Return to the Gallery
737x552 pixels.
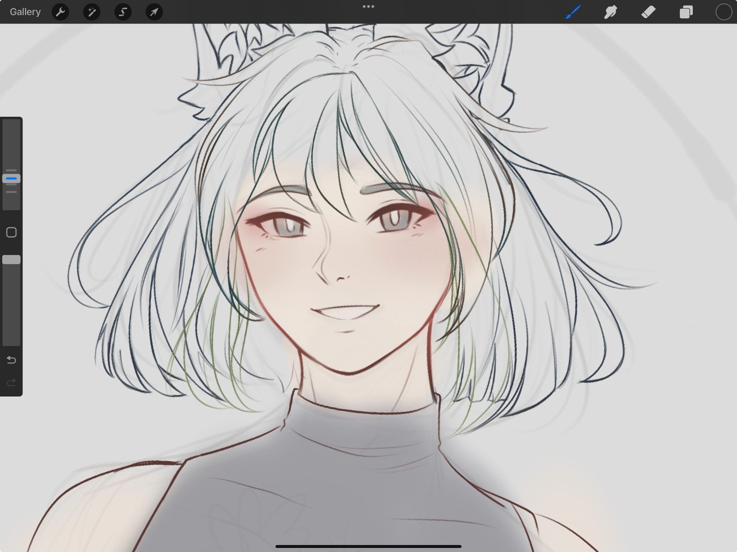coord(25,12)
